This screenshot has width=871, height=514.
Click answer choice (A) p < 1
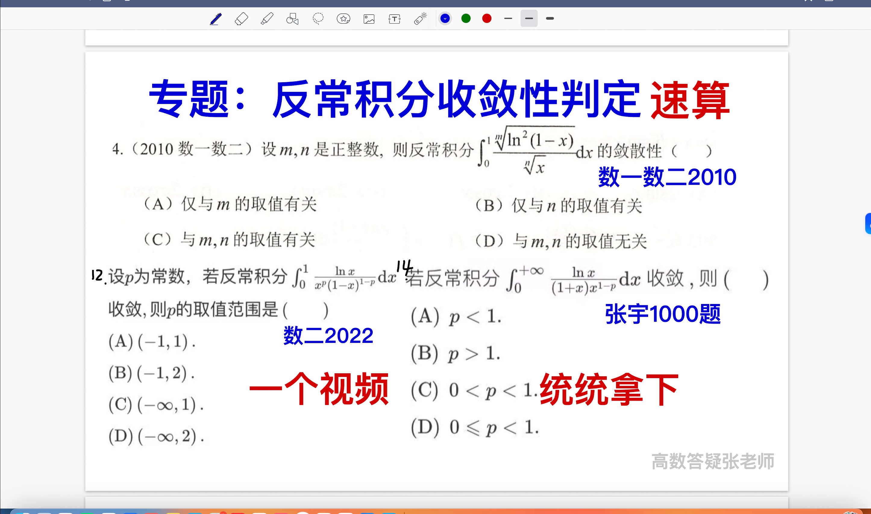pyautogui.click(x=456, y=317)
